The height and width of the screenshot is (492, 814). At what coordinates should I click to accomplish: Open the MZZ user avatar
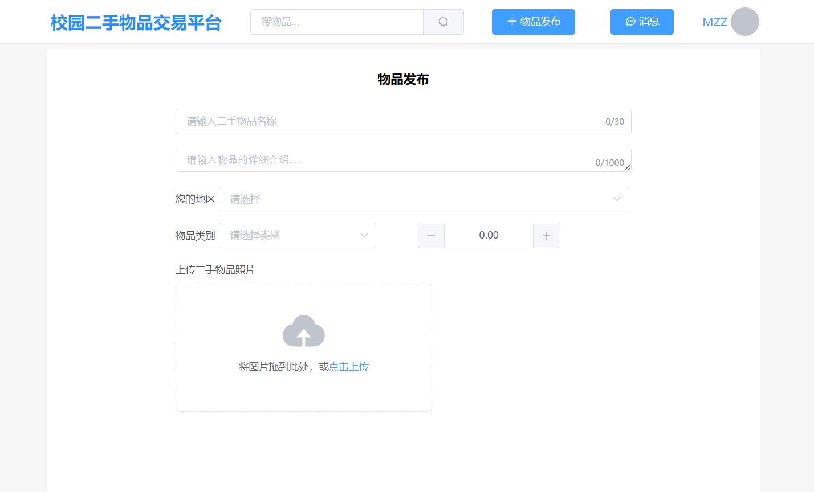745,22
